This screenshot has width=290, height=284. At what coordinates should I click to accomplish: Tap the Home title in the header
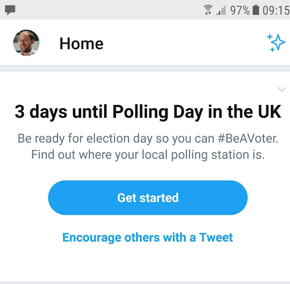point(81,44)
